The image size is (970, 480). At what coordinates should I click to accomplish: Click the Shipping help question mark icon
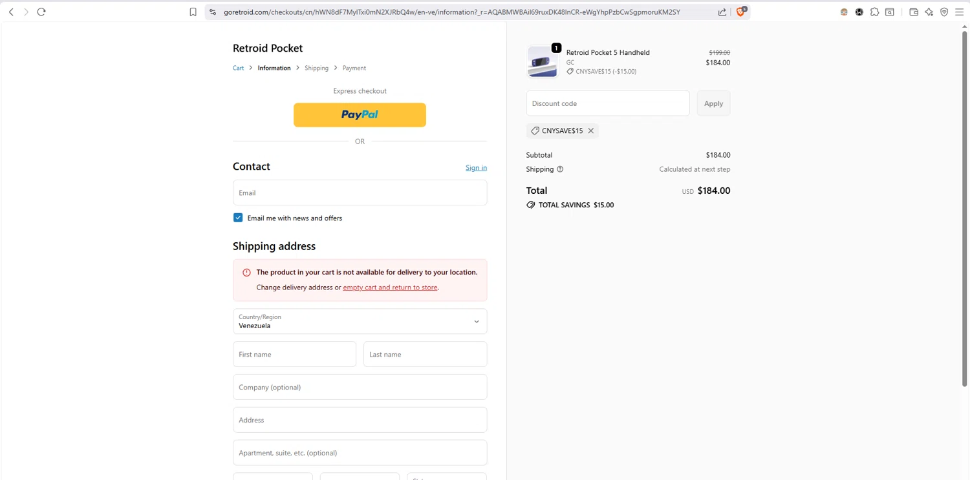point(560,169)
